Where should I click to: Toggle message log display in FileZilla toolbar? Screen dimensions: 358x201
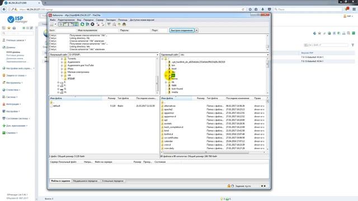tap(61, 24)
